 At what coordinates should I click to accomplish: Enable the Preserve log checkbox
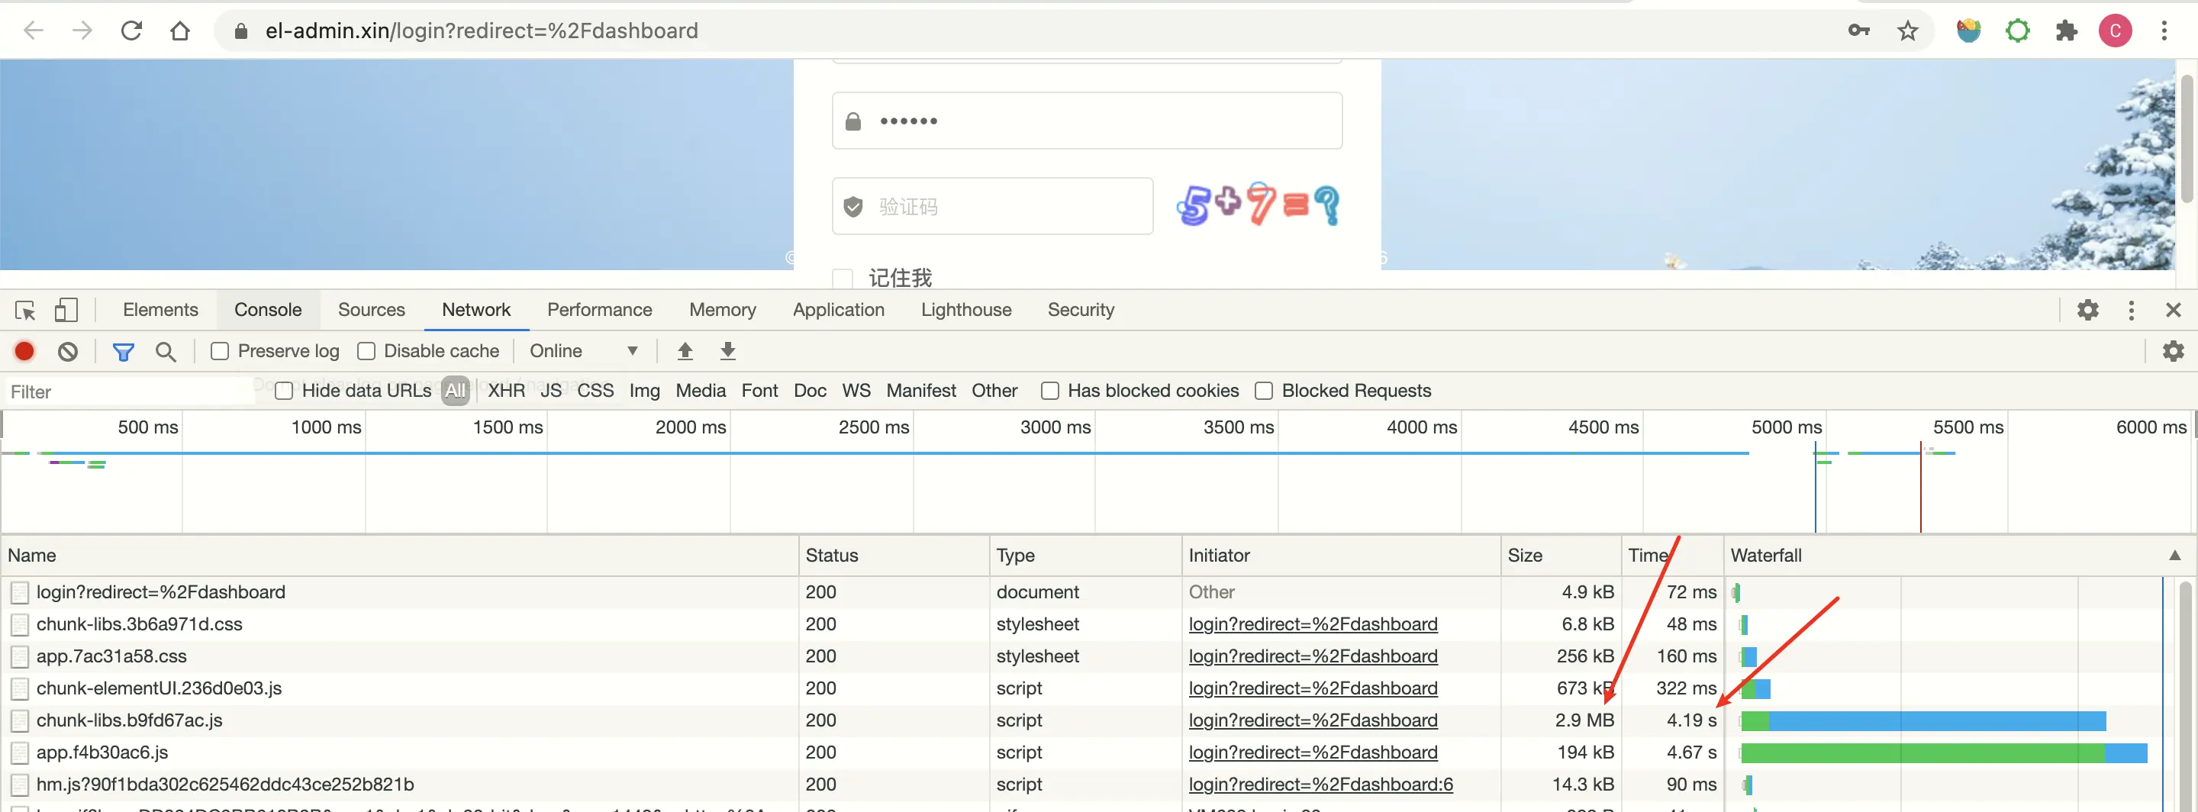pyautogui.click(x=220, y=351)
